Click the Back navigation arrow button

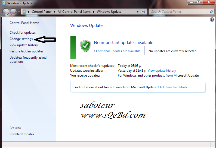6,12
